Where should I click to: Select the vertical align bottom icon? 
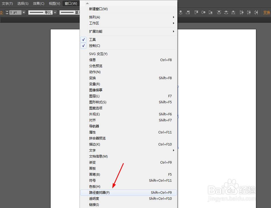[x=210, y=12]
